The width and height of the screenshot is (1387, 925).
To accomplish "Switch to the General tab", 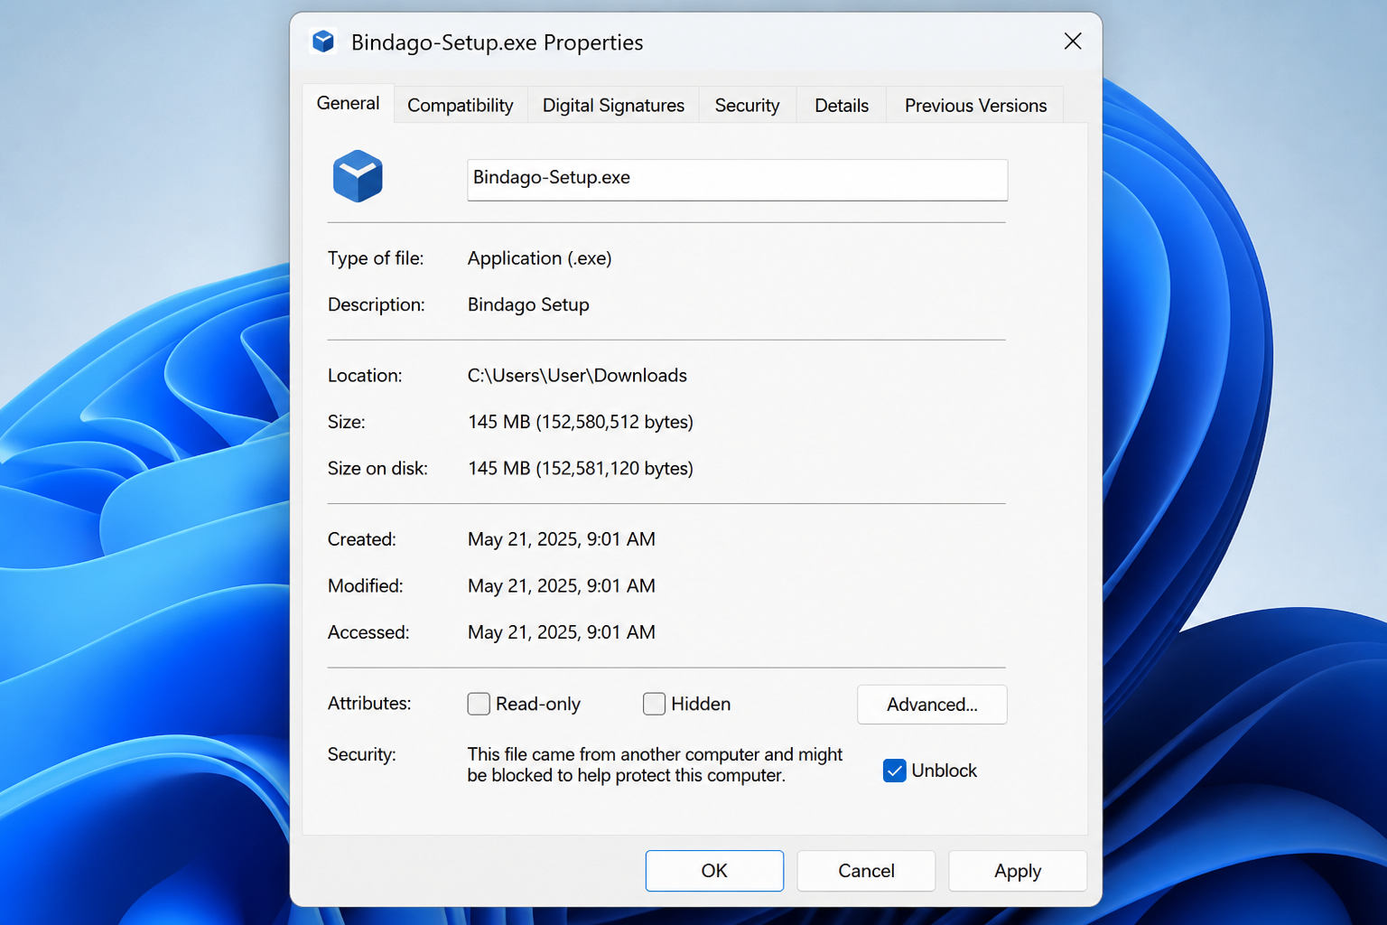I will [x=348, y=104].
